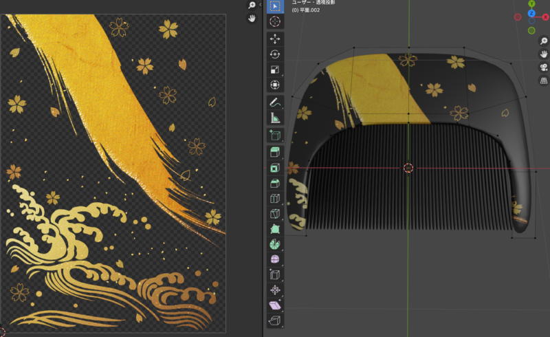Toggle the camera view icon
The image size is (550, 337).
(x=544, y=67)
